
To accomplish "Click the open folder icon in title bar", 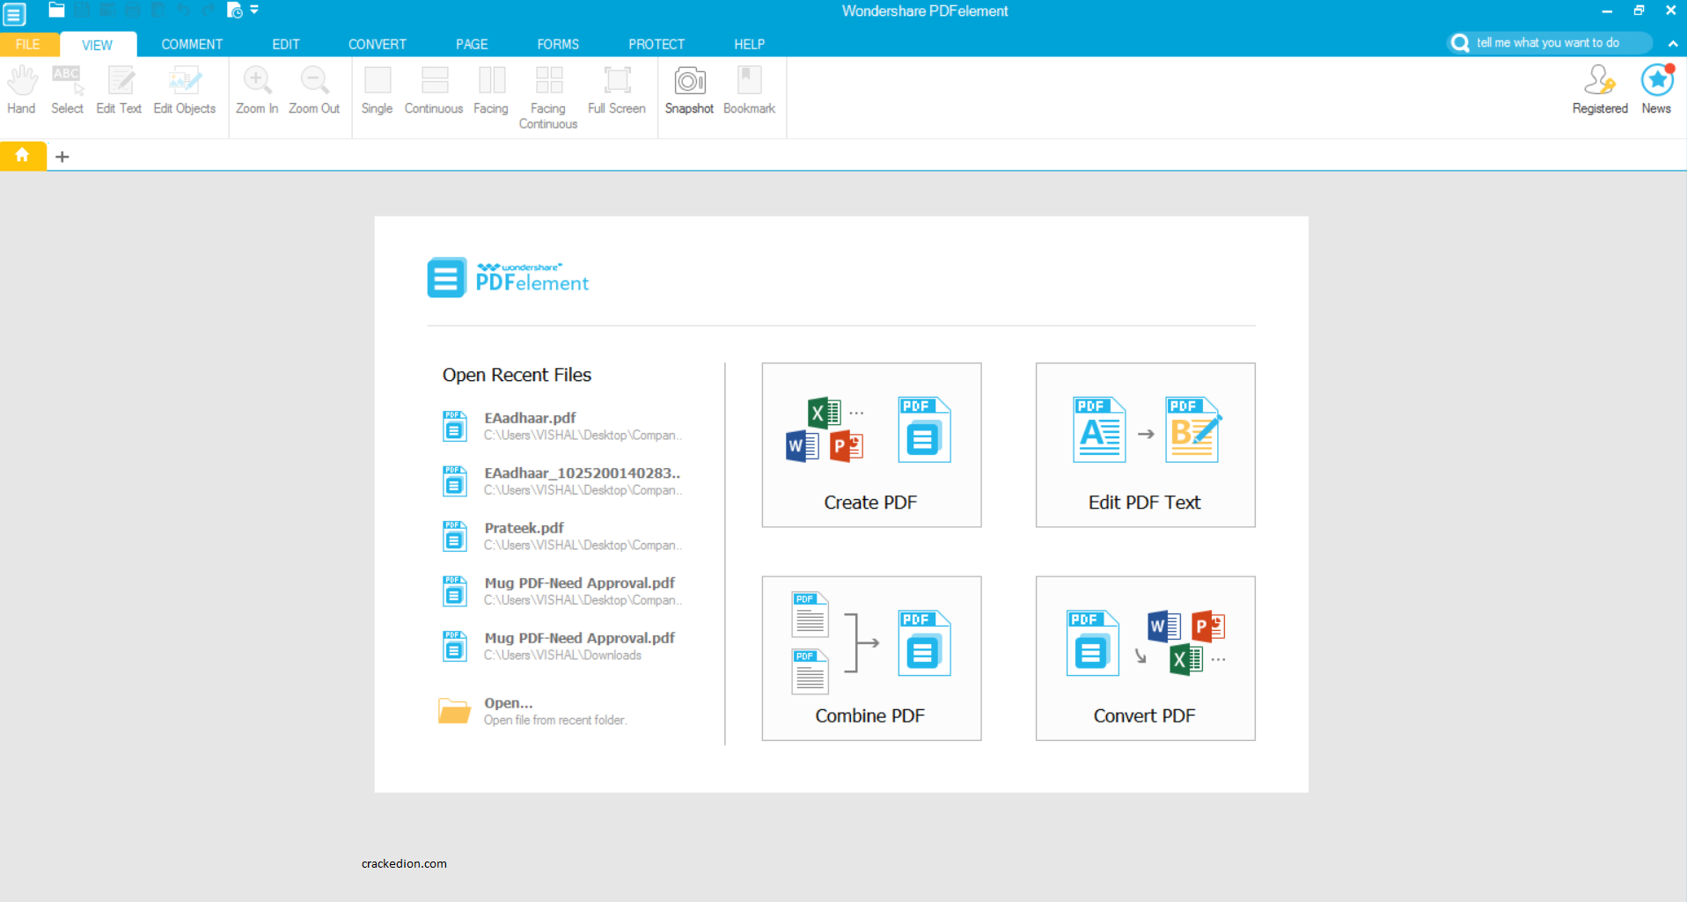I will coord(56,11).
